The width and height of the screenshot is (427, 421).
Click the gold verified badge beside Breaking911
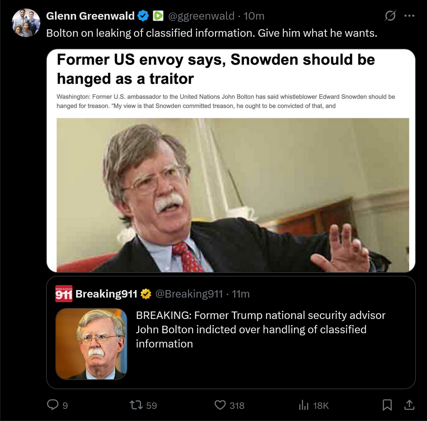click(146, 294)
